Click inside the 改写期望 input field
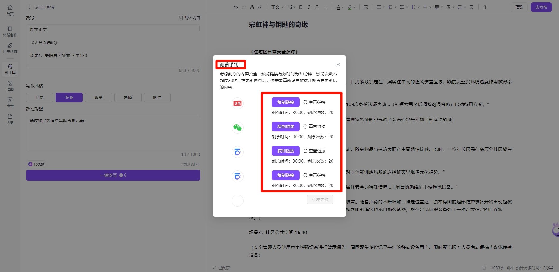 click(x=113, y=134)
